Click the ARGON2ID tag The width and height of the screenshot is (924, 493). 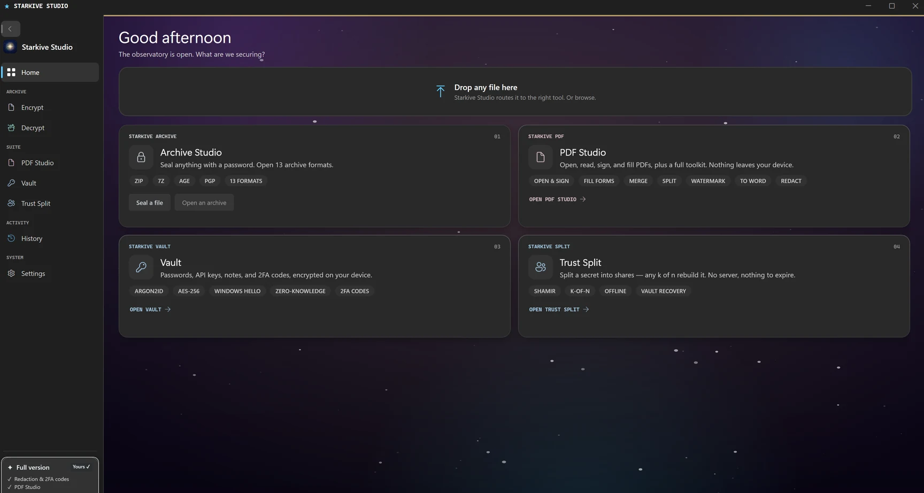coord(149,291)
